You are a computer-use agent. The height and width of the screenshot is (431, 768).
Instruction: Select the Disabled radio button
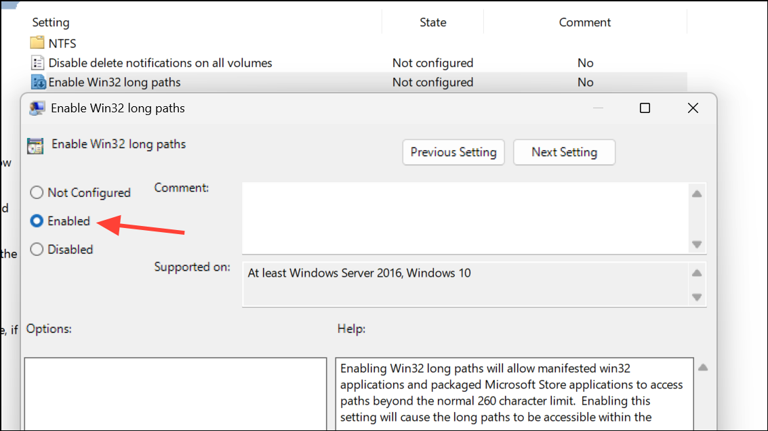(37, 249)
